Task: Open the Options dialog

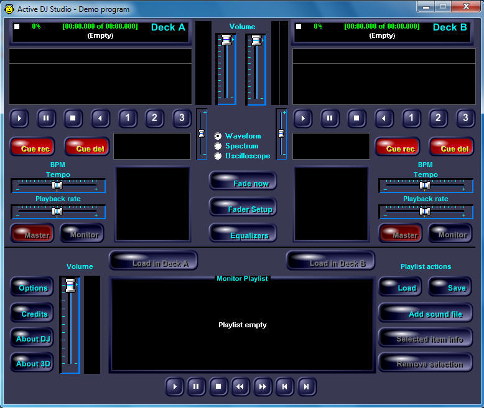Action: [x=32, y=287]
